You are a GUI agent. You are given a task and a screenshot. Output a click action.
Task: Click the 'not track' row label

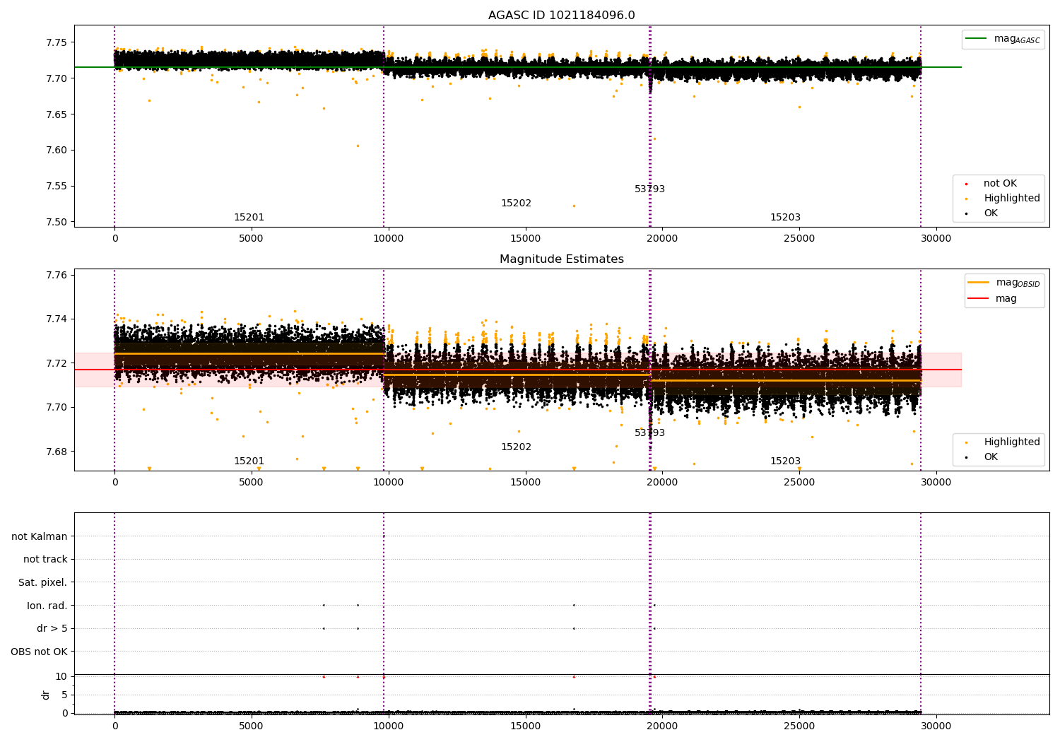coord(45,560)
